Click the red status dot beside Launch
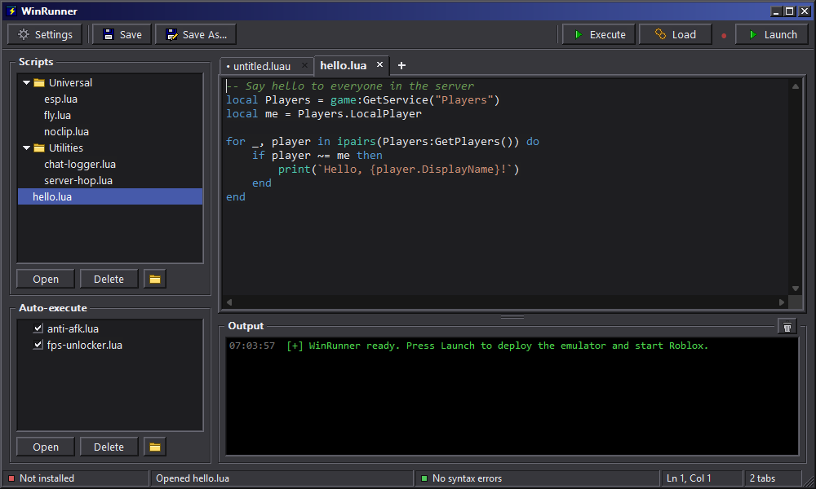 click(723, 36)
